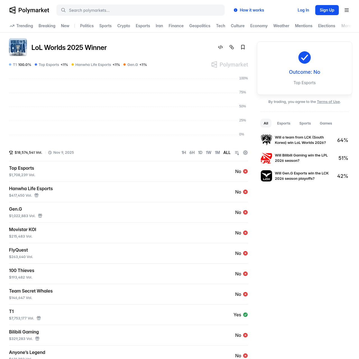Viewport: 359px width, 359px height.
Task: Select the All related-markets tab
Action: coord(266,123)
